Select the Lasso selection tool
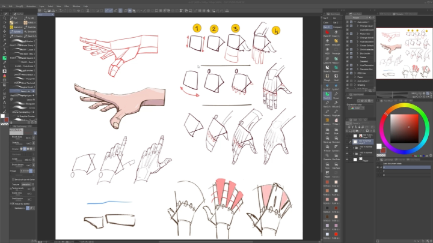Screen dimensions: 433x243 click(4, 36)
